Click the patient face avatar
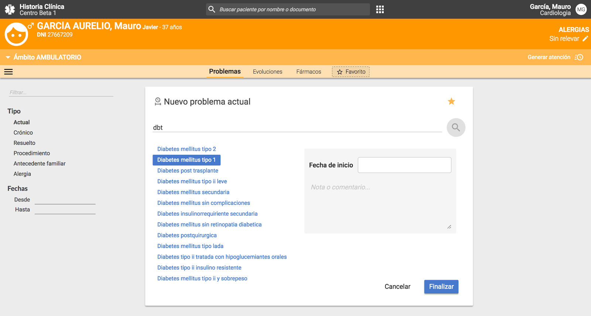Viewport: 591px width, 316px height. pyautogui.click(x=16, y=34)
